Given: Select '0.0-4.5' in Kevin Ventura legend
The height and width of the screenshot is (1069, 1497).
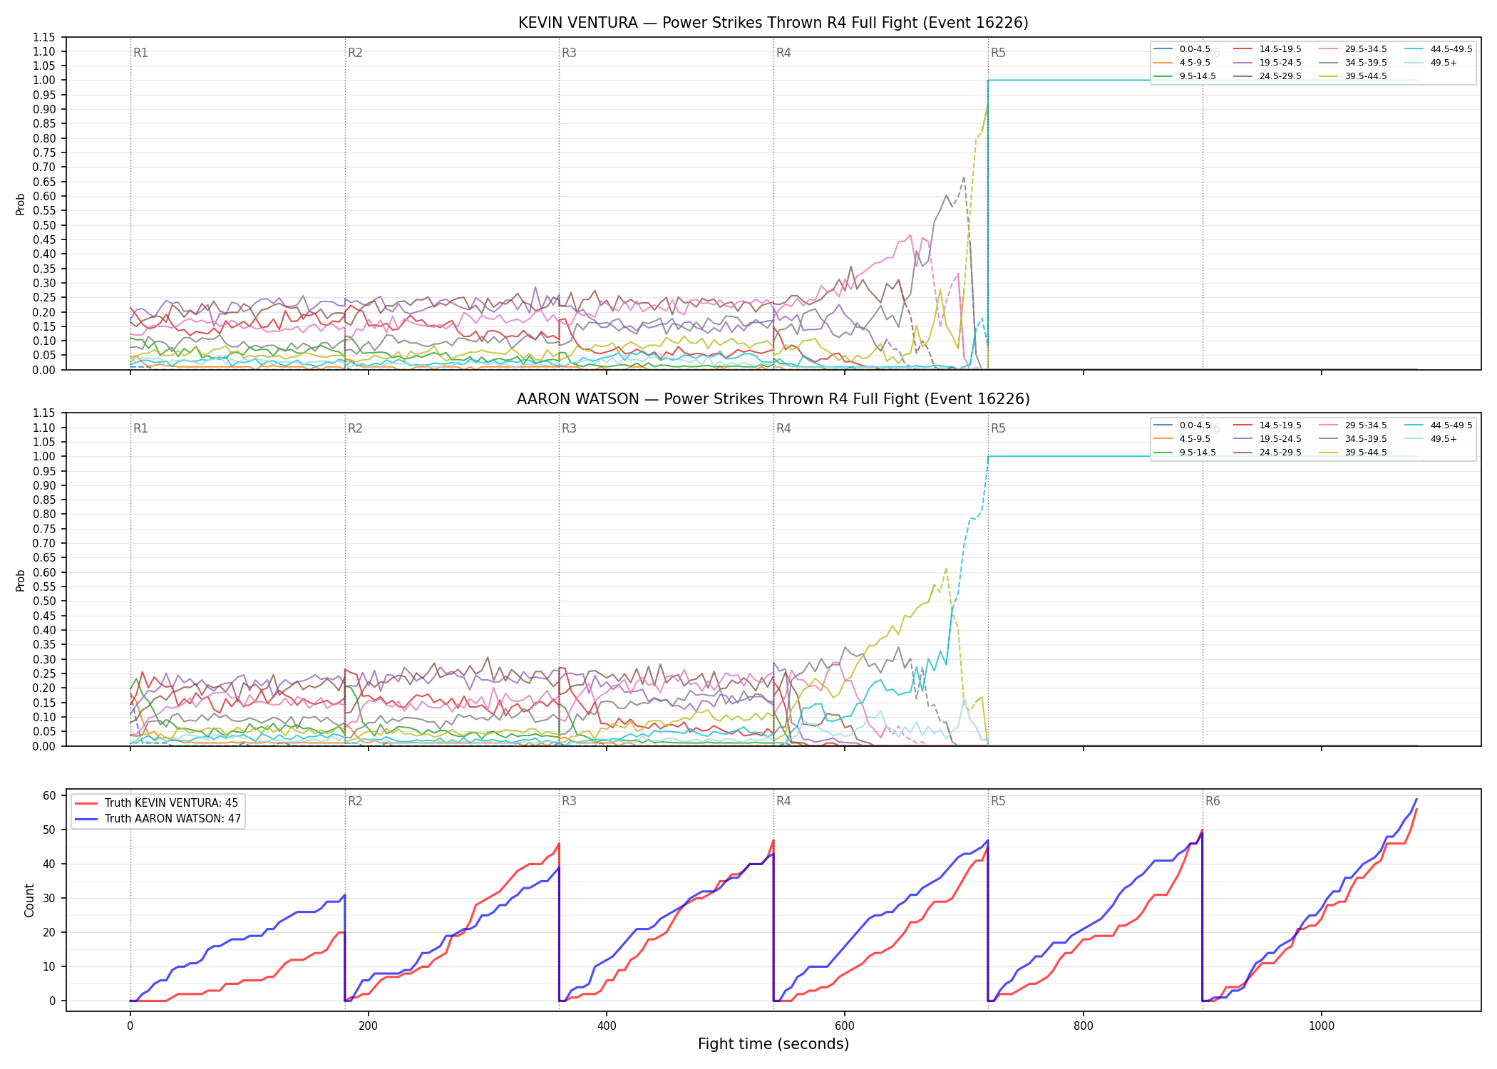Looking at the screenshot, I should point(1182,49).
